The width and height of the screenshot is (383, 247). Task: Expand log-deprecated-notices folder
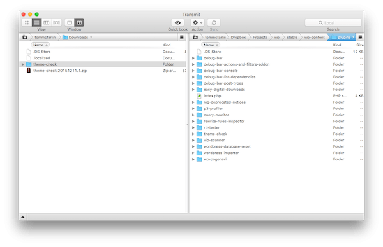coord(193,102)
